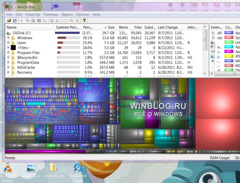Click the .sys file type icon
240x183 pixels.
213,38
